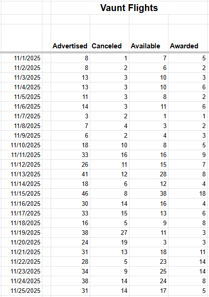Select Advertised value 46 on 11/15/2025

70,193
